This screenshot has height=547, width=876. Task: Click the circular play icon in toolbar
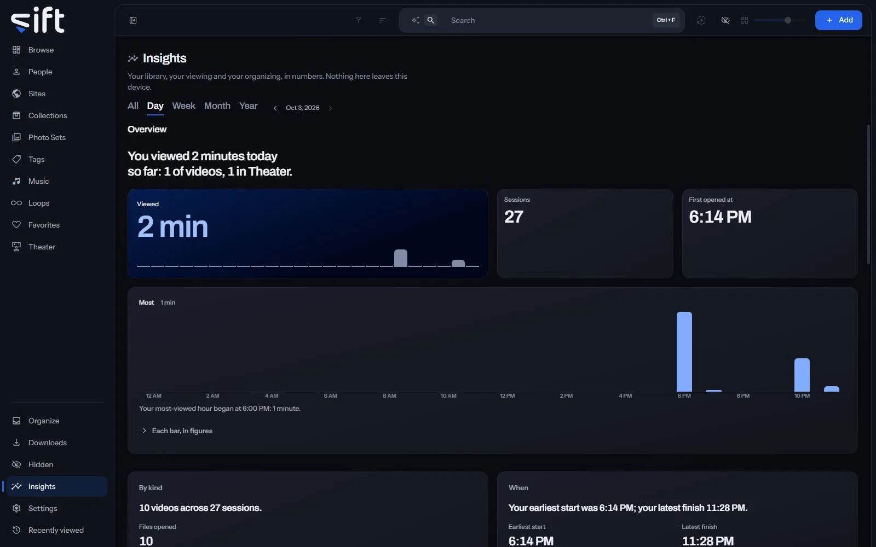[701, 20]
